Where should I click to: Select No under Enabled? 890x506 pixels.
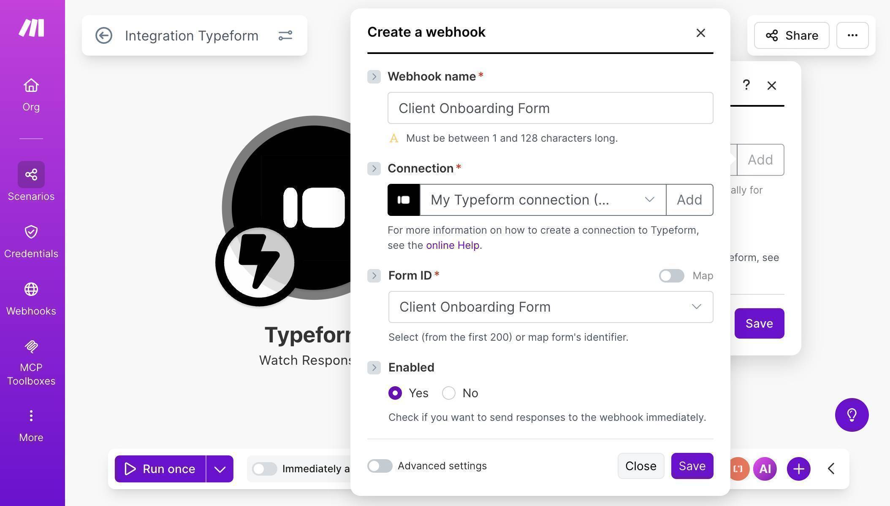pyautogui.click(x=448, y=393)
